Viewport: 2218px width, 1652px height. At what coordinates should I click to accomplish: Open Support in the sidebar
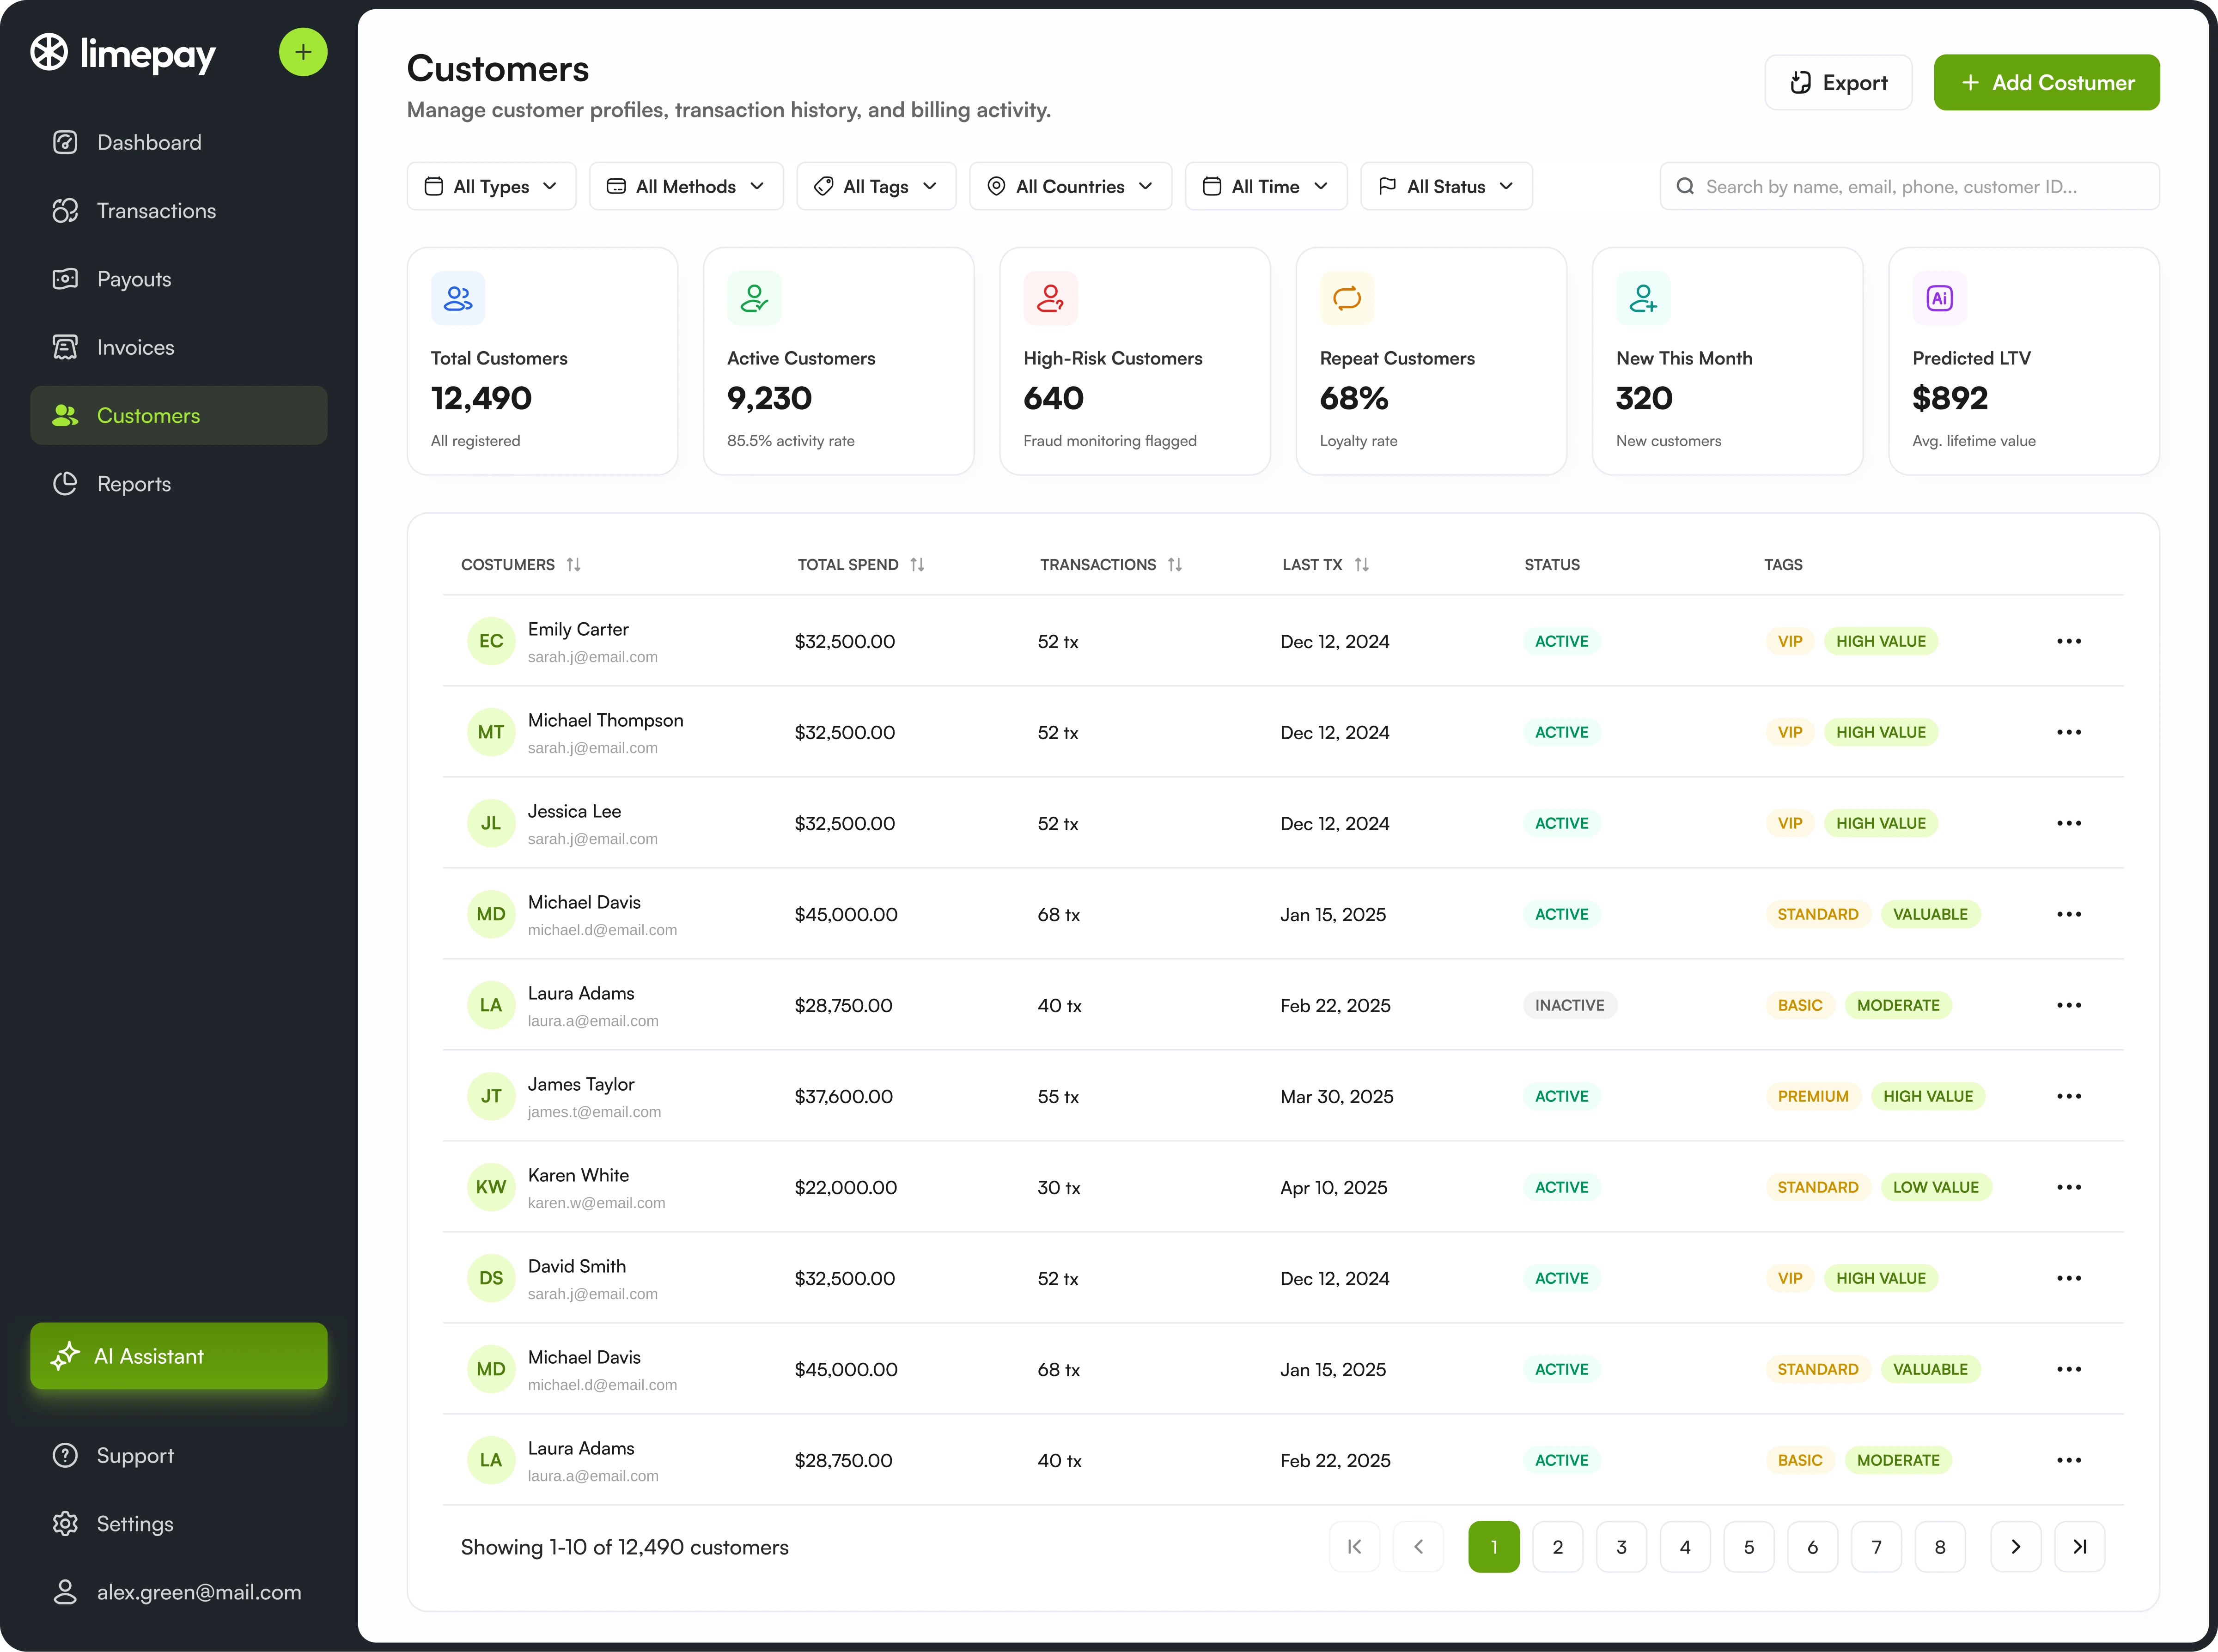[x=179, y=1456]
